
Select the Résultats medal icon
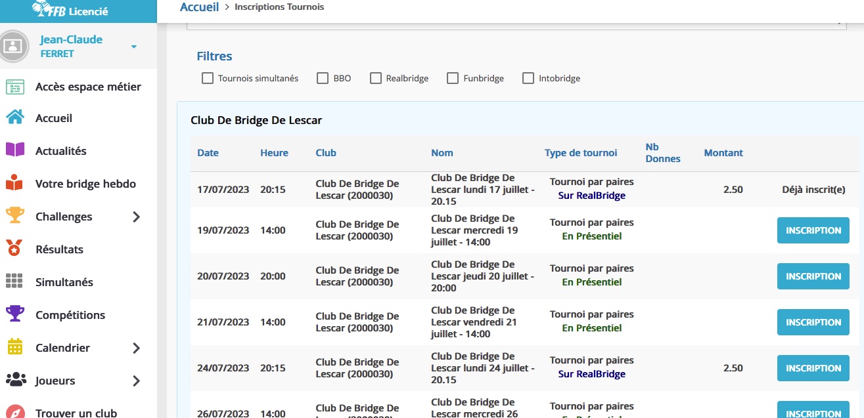pos(14,249)
